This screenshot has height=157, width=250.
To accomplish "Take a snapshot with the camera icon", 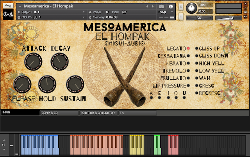I will click(x=161, y=7).
